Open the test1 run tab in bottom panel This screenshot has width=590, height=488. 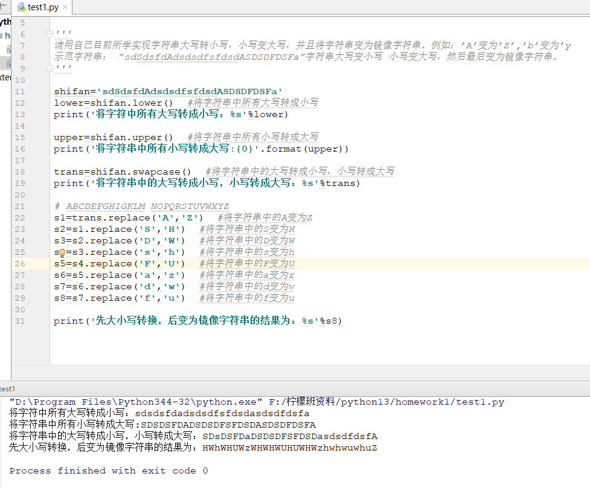pos(8,390)
